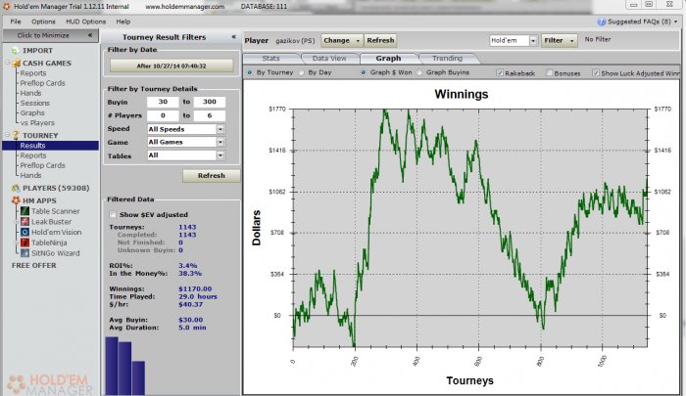Switch to the Trending tab

(447, 58)
